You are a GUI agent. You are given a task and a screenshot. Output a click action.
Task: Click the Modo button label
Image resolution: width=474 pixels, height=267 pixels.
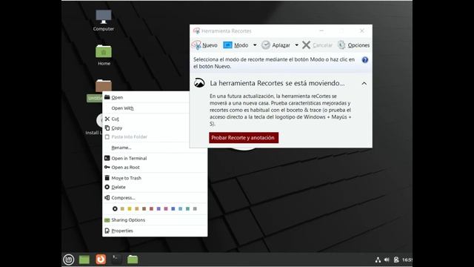point(241,45)
